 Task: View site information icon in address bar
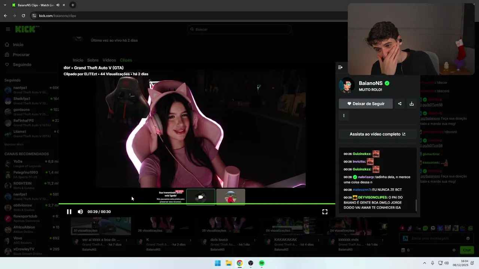click(x=34, y=16)
